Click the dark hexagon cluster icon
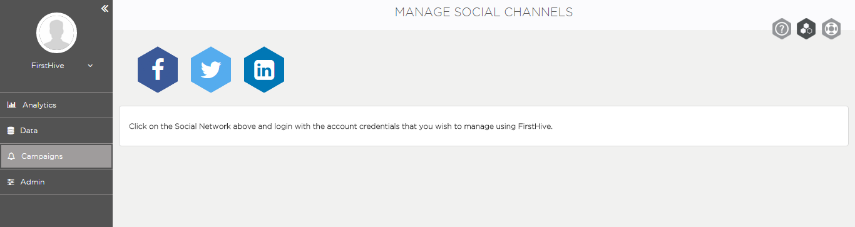 click(806, 29)
